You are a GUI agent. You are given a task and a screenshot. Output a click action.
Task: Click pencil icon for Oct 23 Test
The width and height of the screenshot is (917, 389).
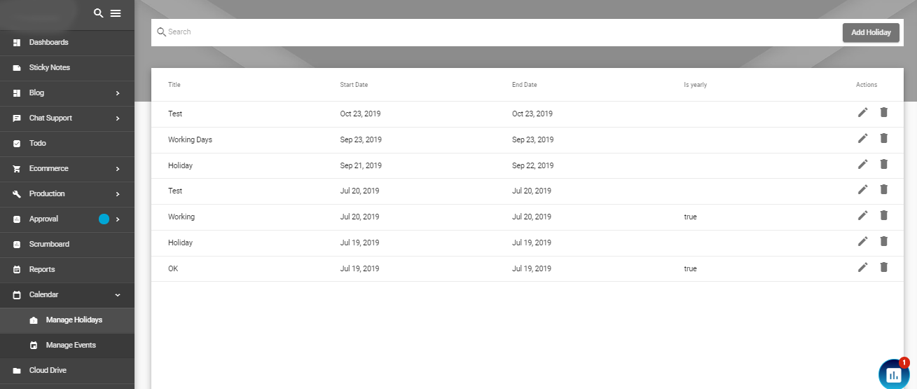[x=862, y=112]
